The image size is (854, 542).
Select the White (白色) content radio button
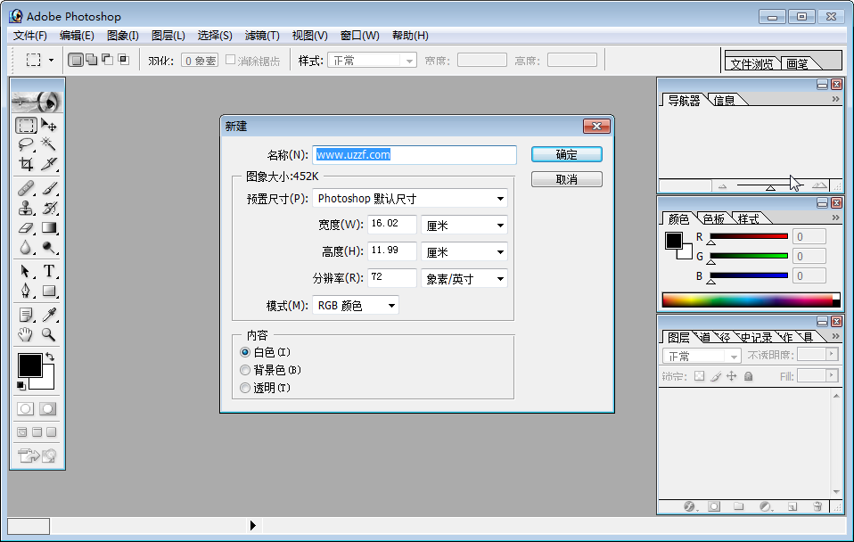[x=245, y=352]
